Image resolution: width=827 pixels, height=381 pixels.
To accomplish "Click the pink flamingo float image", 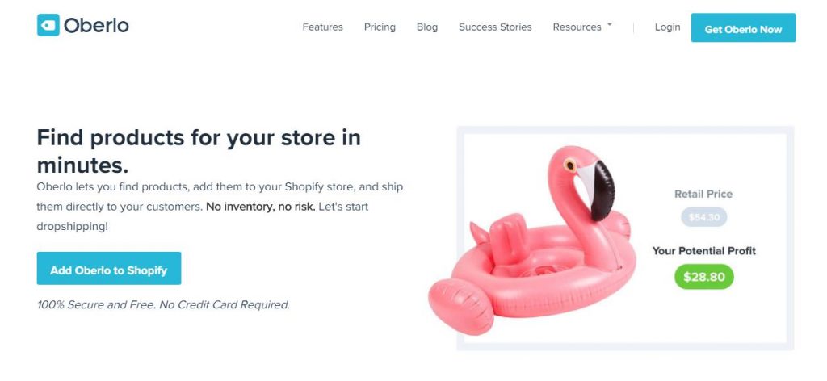I will tap(533, 241).
